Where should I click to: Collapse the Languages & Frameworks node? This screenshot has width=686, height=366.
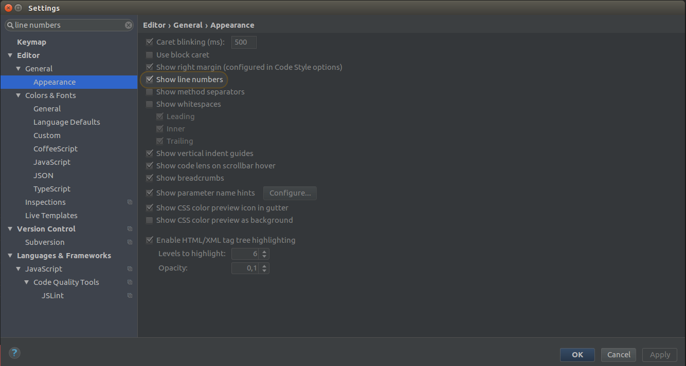coord(10,256)
